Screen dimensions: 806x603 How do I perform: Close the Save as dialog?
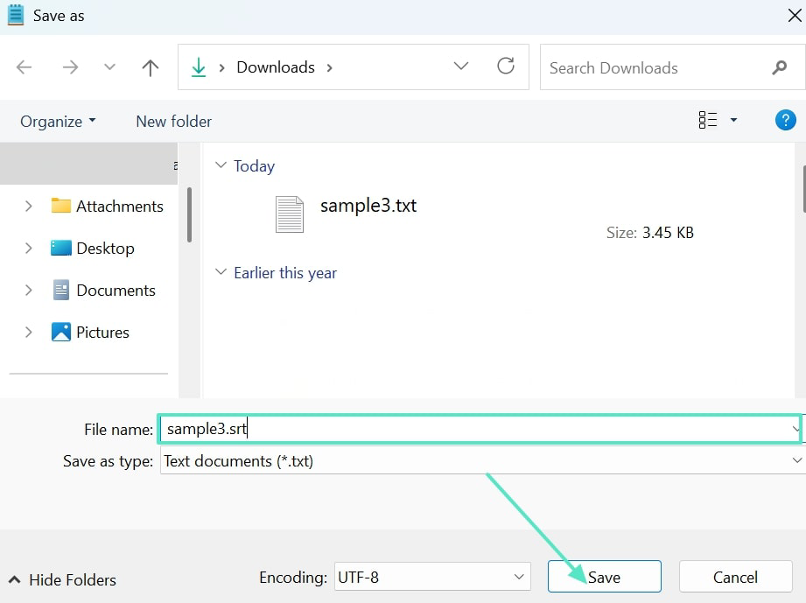pos(795,16)
